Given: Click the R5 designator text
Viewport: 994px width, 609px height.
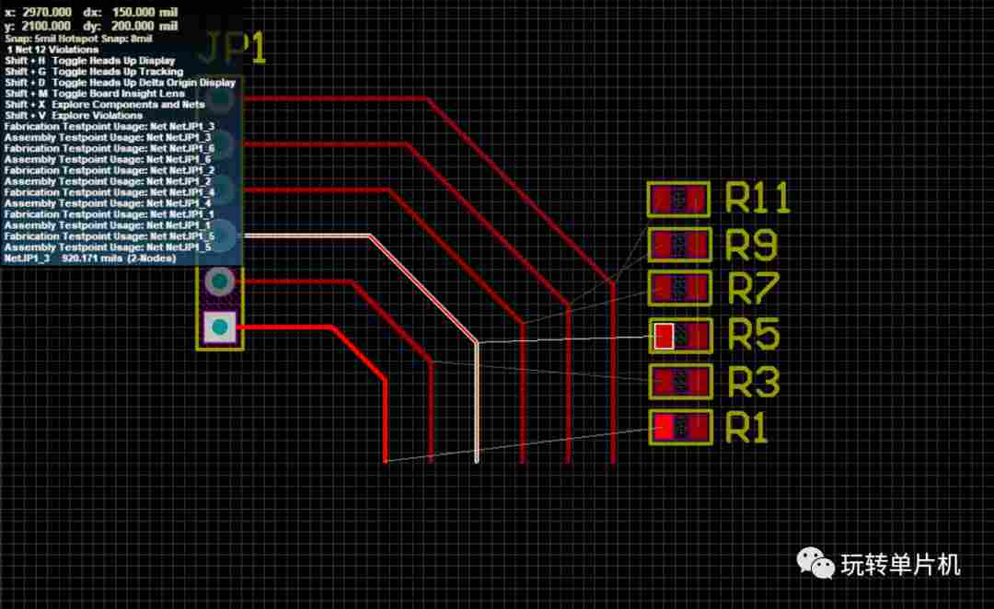Looking at the screenshot, I should (753, 334).
